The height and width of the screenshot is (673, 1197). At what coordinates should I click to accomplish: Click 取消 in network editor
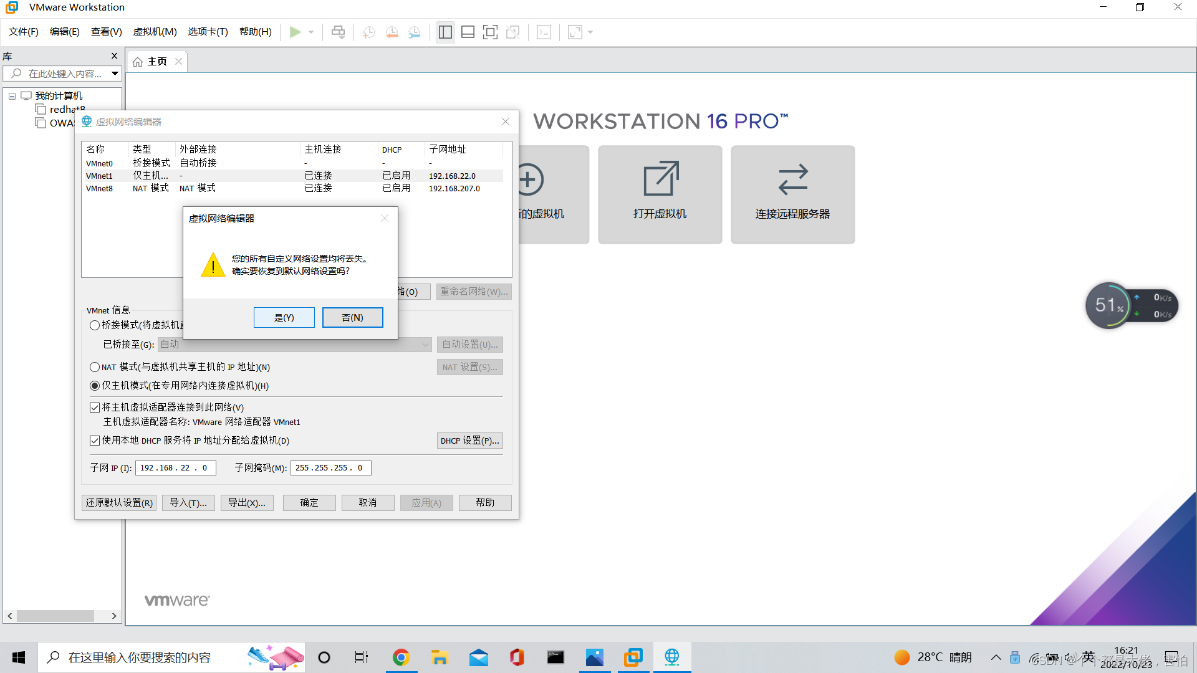click(368, 503)
